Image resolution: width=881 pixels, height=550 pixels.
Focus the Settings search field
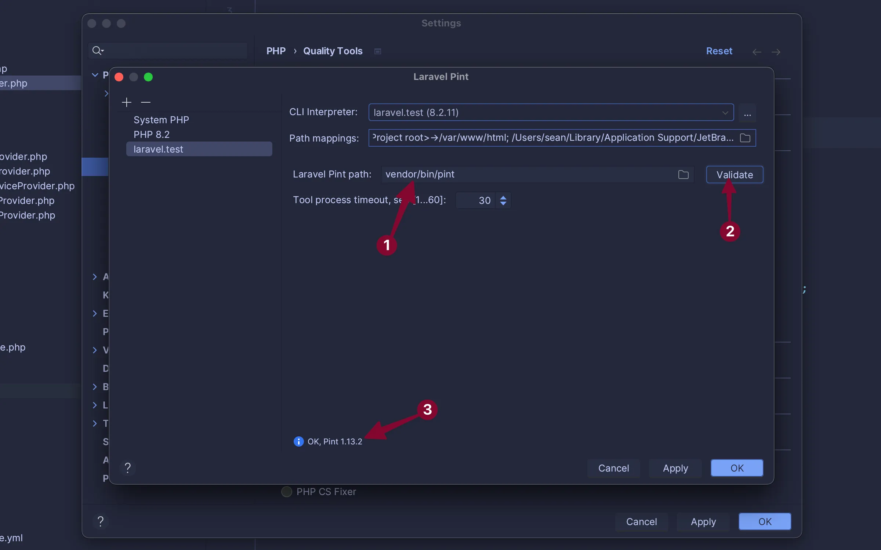click(x=168, y=51)
